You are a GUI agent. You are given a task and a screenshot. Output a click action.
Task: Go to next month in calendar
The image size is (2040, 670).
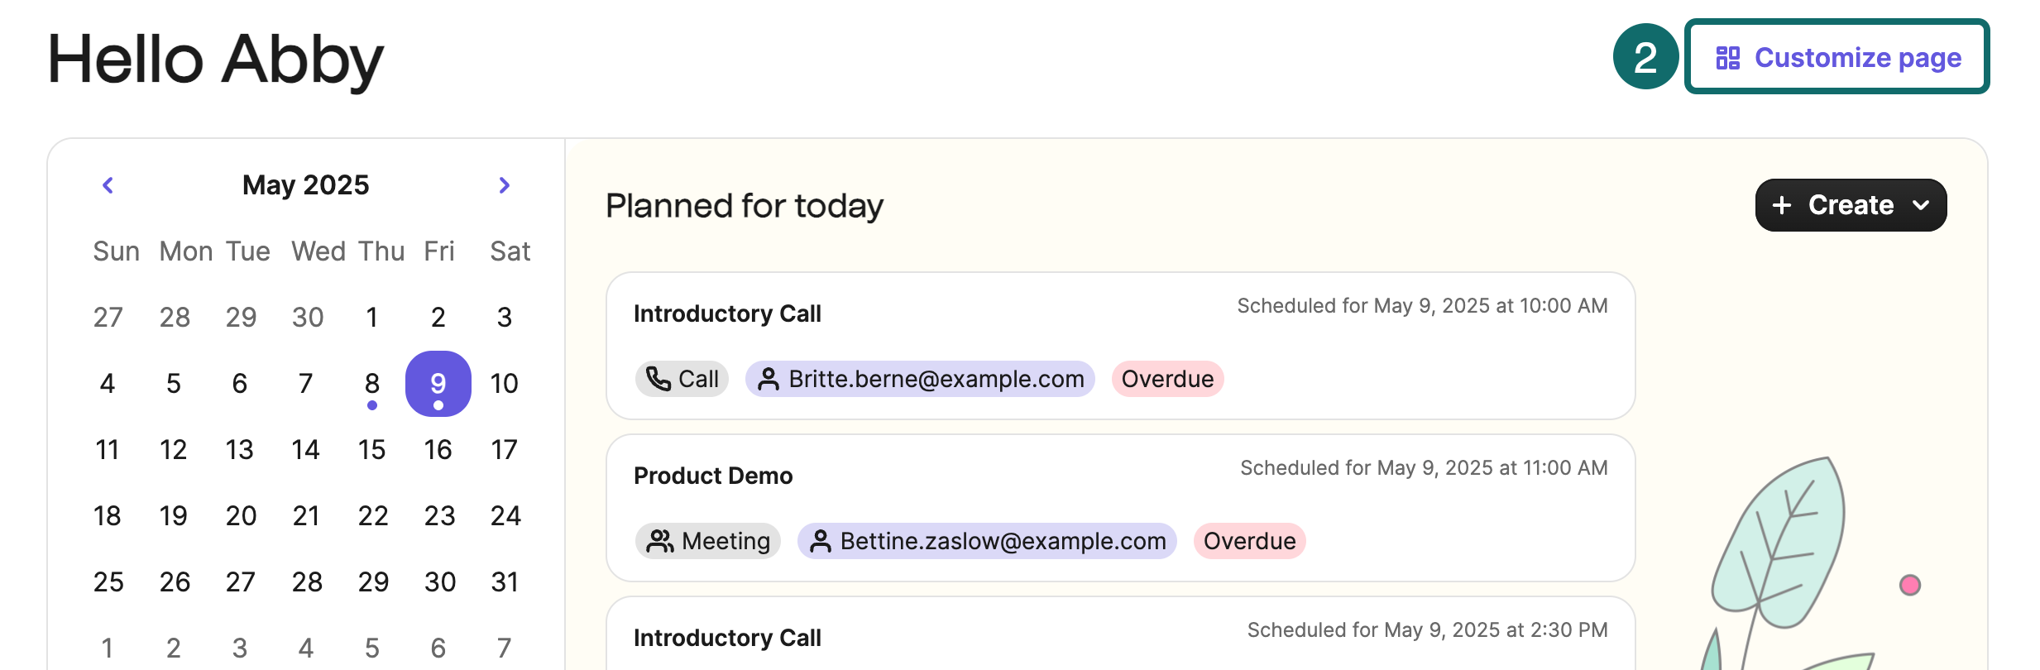(x=505, y=185)
